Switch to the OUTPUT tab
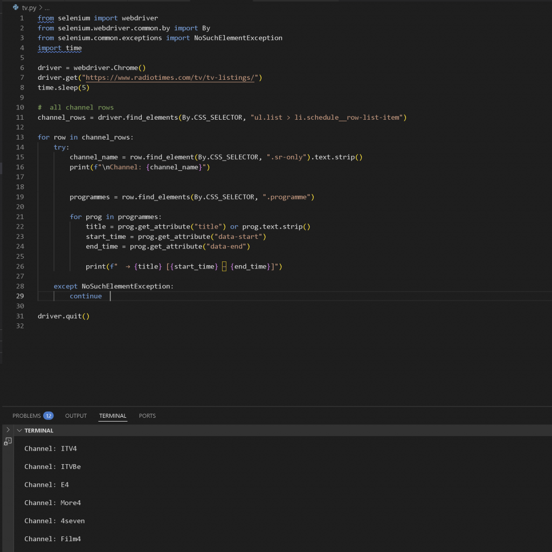Screen dimensions: 552x552 pyautogui.click(x=75, y=416)
